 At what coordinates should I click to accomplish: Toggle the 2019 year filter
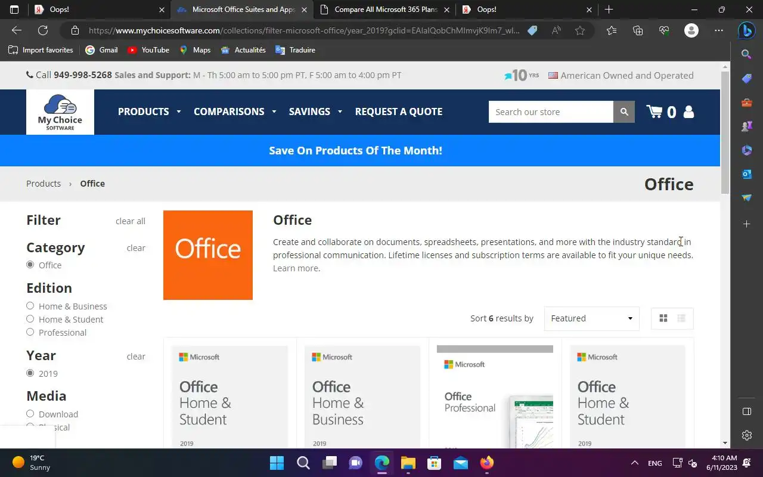[x=30, y=373]
